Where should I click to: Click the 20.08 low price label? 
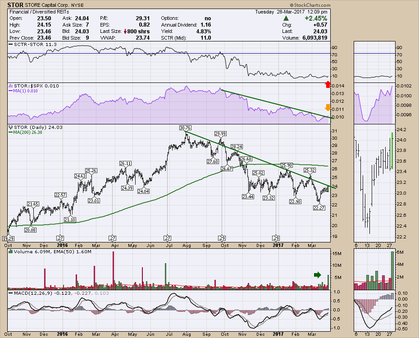point(30,230)
